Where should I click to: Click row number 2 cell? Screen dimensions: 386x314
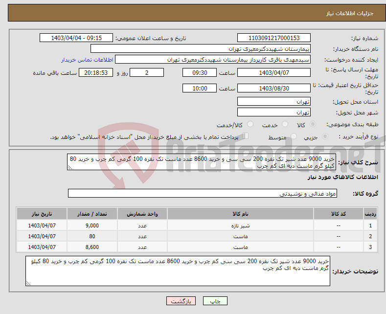pos(370,236)
